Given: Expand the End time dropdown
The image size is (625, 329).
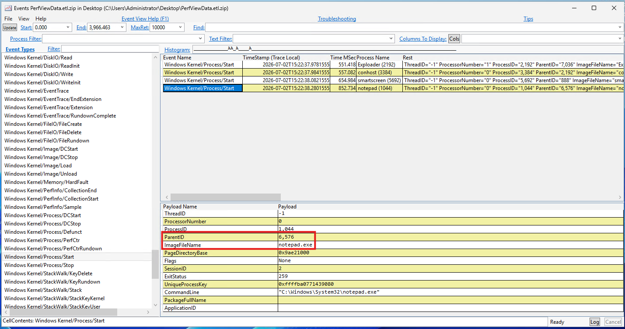Looking at the screenshot, I should click(122, 28).
